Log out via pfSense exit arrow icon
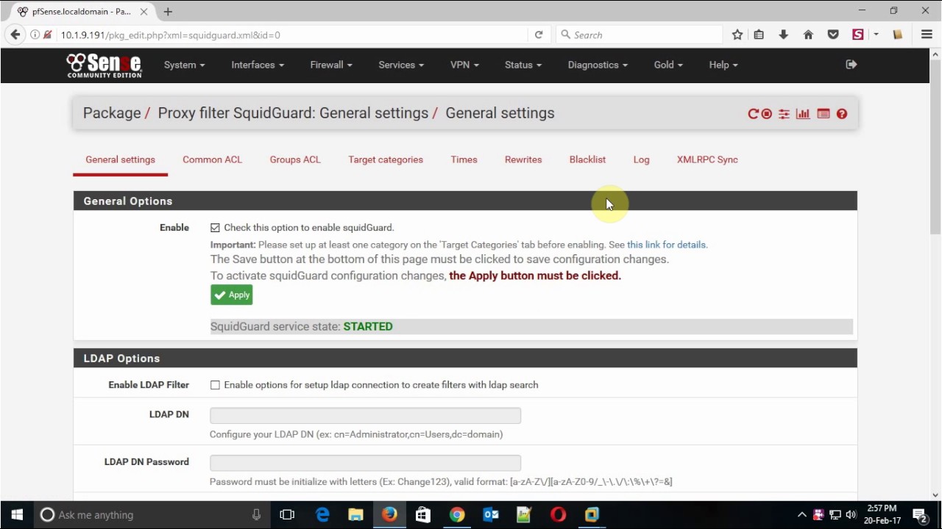This screenshot has height=529, width=942. click(x=851, y=65)
